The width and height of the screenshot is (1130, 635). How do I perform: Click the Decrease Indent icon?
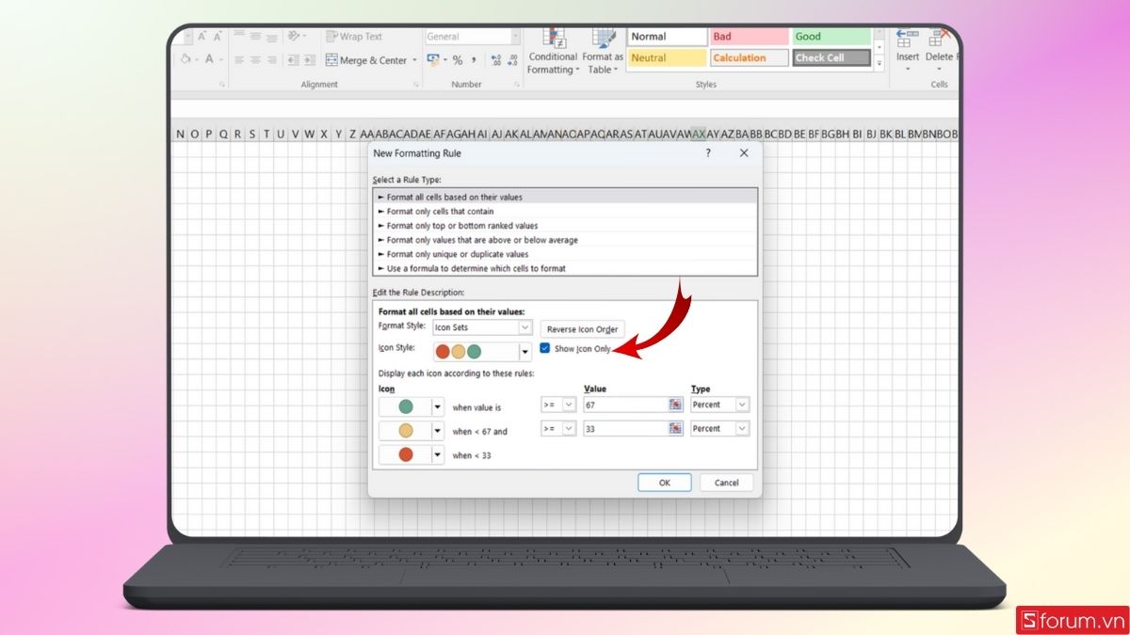tap(293, 60)
